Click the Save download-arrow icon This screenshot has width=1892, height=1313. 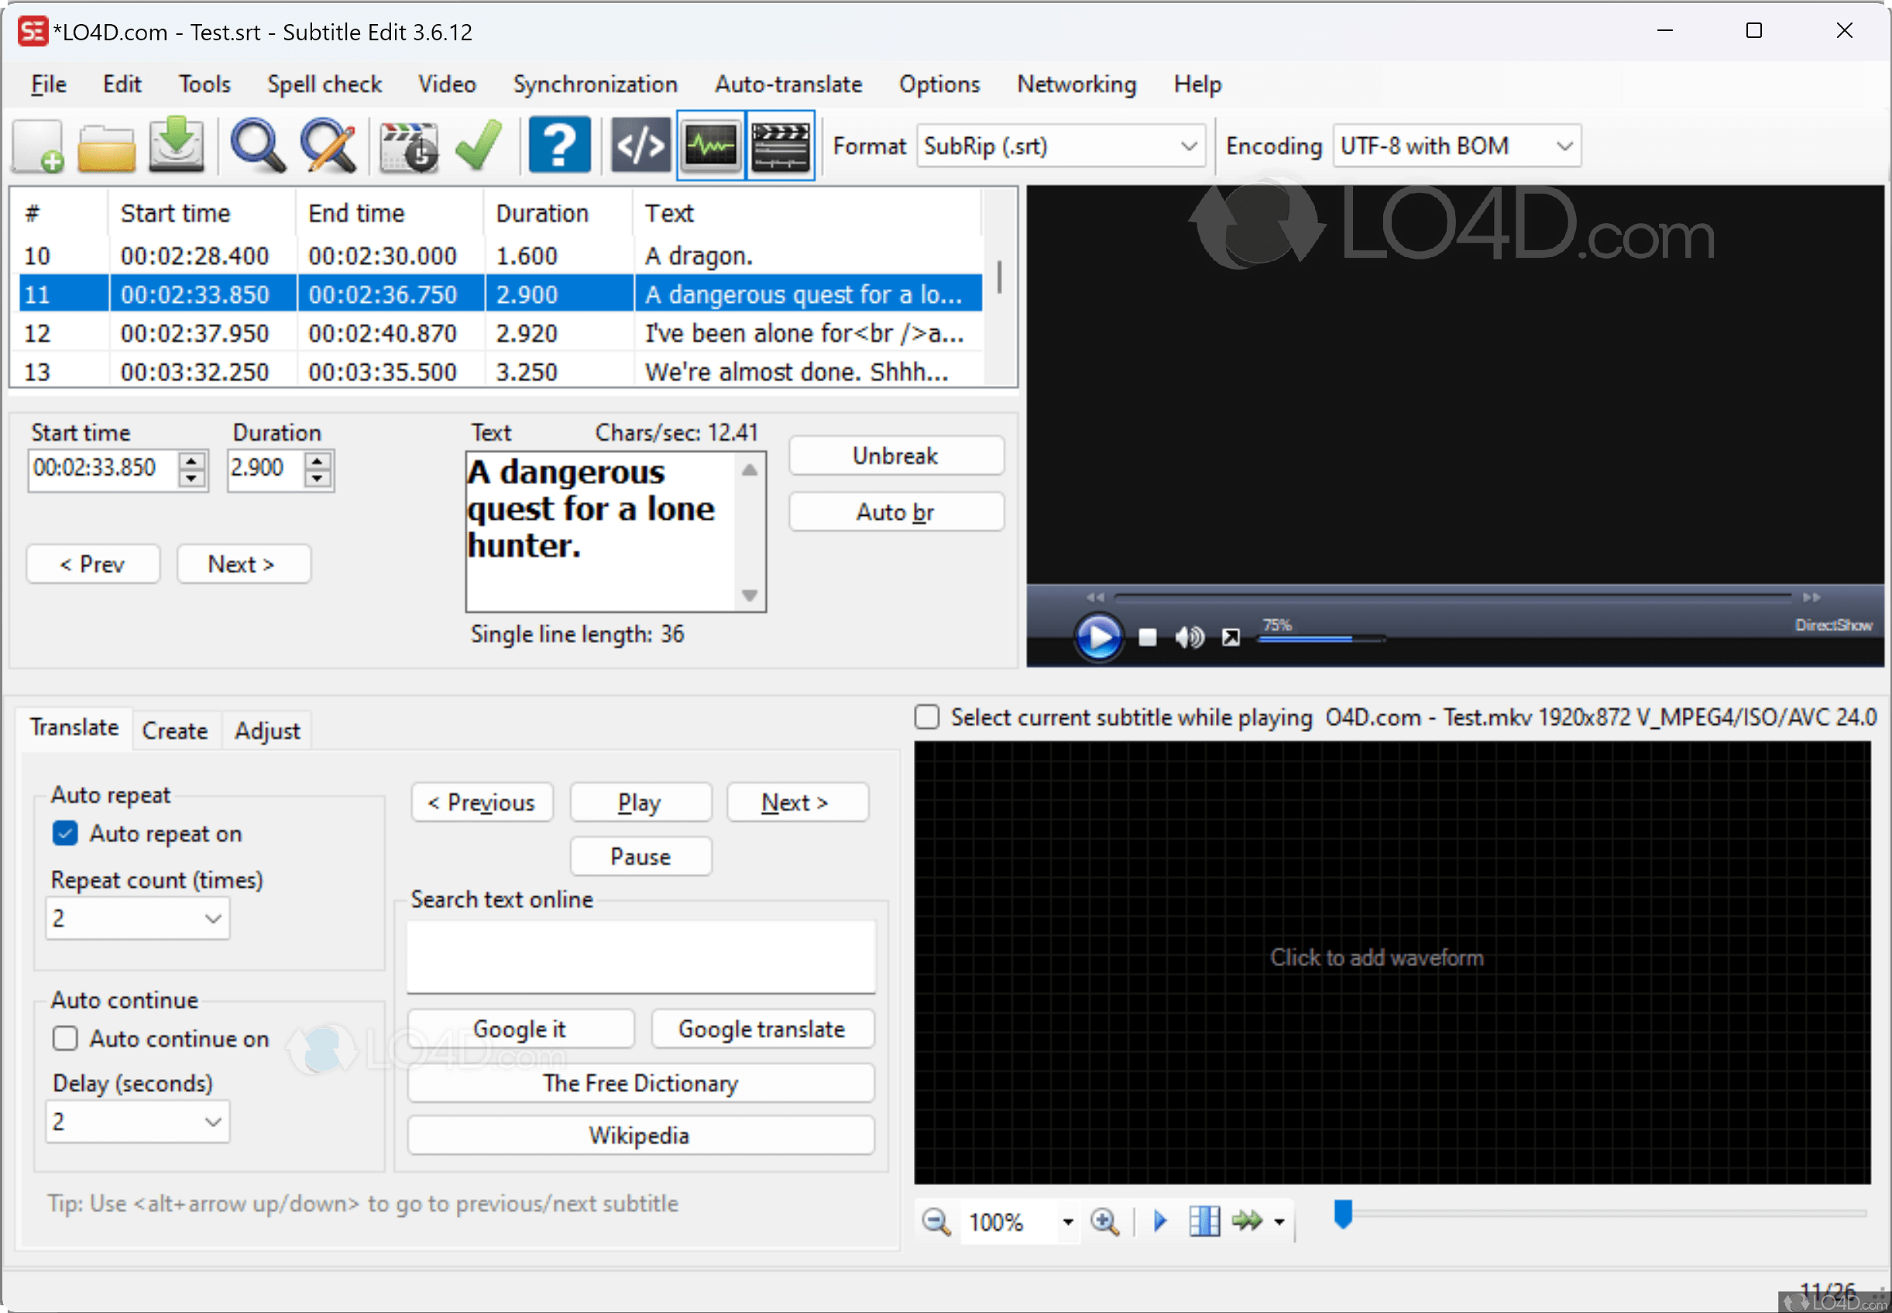point(176,146)
